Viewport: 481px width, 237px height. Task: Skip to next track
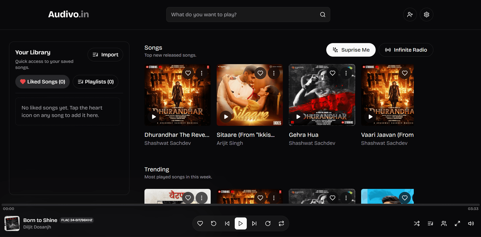click(x=254, y=223)
